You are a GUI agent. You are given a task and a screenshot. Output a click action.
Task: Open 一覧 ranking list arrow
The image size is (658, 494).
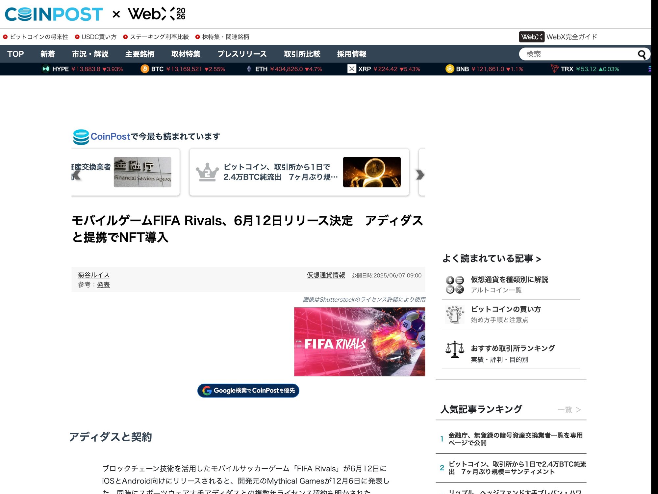pos(578,410)
